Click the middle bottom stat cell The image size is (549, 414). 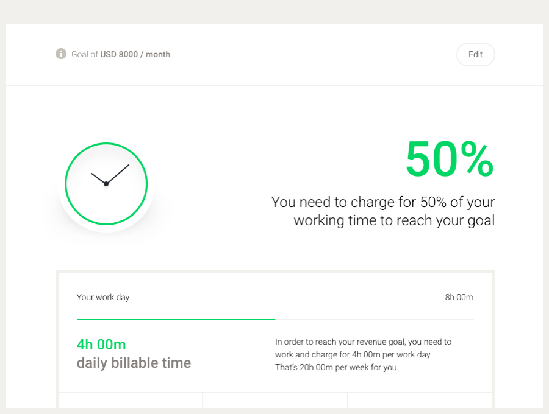pyautogui.click(x=274, y=402)
